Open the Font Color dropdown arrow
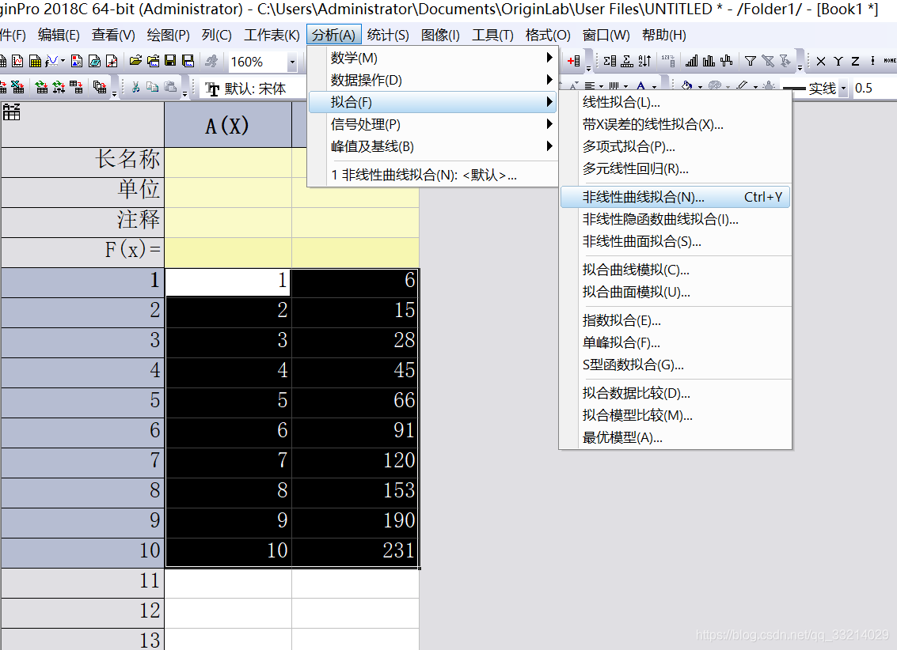 654,88
